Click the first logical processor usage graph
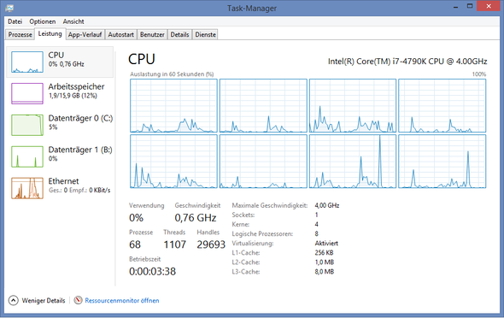 pyautogui.click(x=173, y=106)
